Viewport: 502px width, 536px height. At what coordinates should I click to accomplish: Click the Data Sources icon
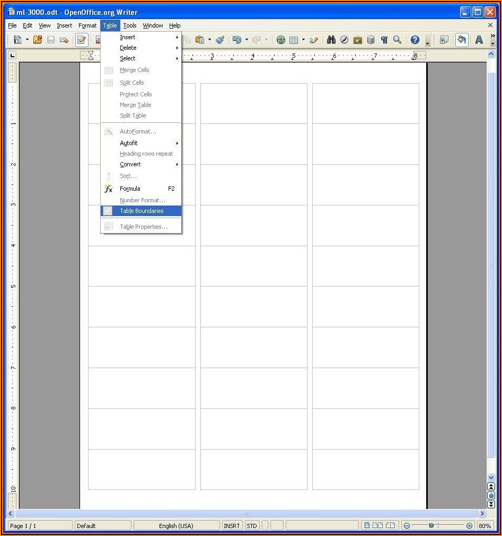(x=371, y=40)
